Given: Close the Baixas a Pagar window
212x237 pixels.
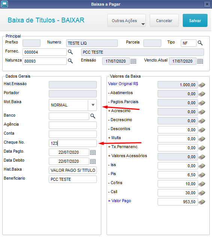Looking at the screenshot, I should (x=207, y=4).
